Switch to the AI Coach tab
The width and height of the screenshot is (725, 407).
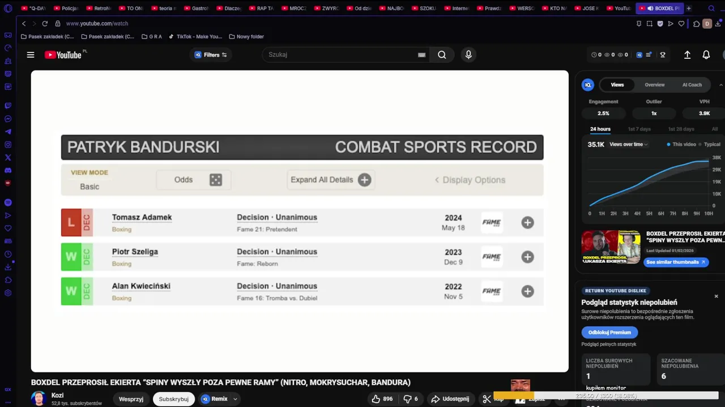(x=692, y=85)
